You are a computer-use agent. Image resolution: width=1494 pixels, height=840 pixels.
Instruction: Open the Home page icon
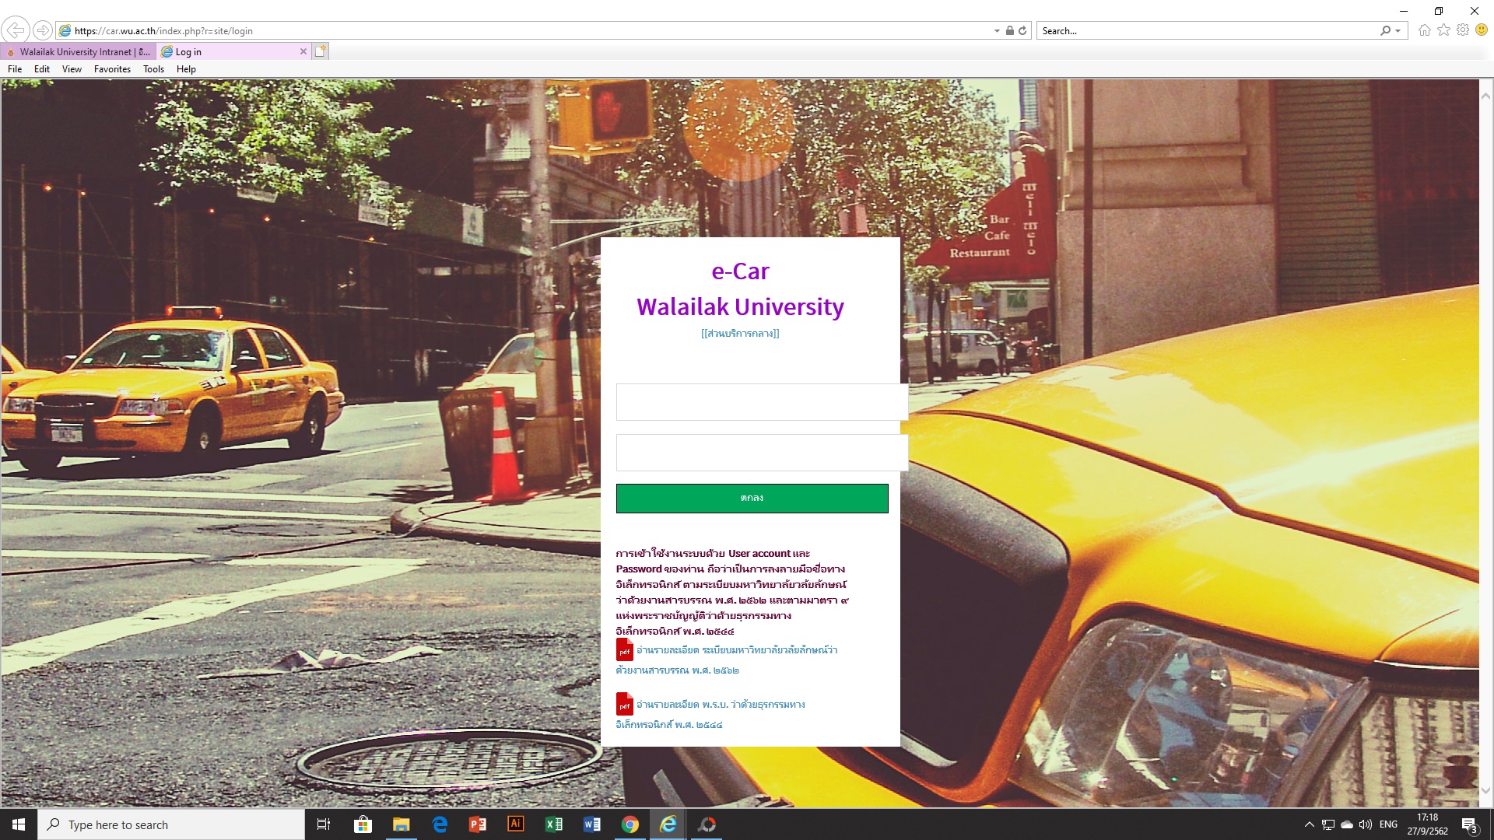click(x=1424, y=30)
